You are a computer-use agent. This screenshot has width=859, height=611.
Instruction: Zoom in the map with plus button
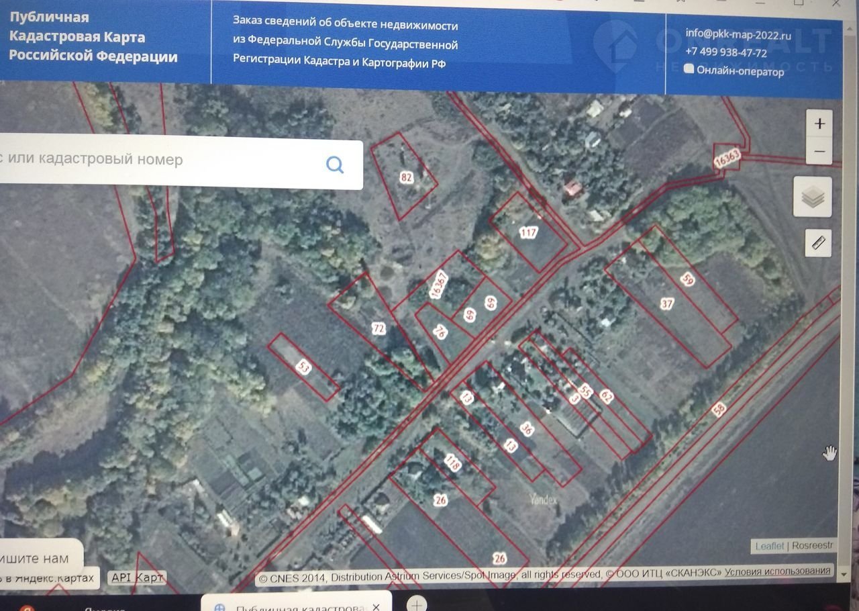point(819,124)
